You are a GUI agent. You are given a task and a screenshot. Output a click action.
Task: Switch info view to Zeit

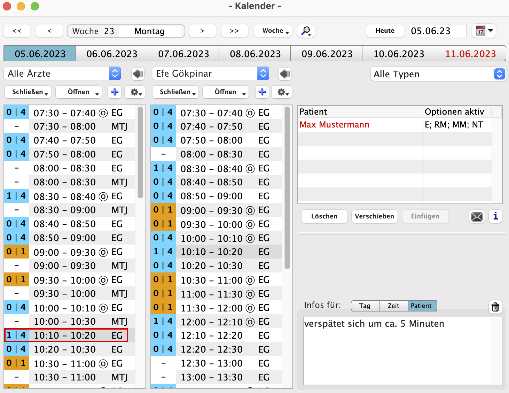click(393, 306)
